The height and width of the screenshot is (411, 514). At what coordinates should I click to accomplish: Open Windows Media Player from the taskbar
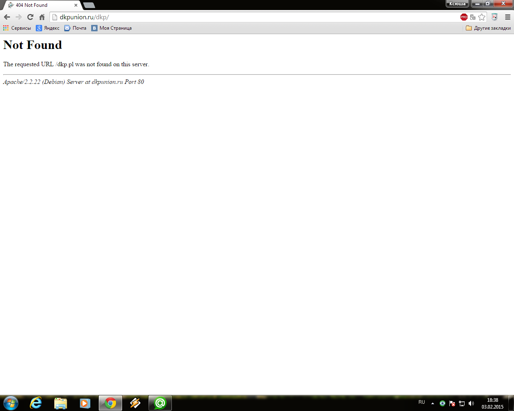(85, 403)
